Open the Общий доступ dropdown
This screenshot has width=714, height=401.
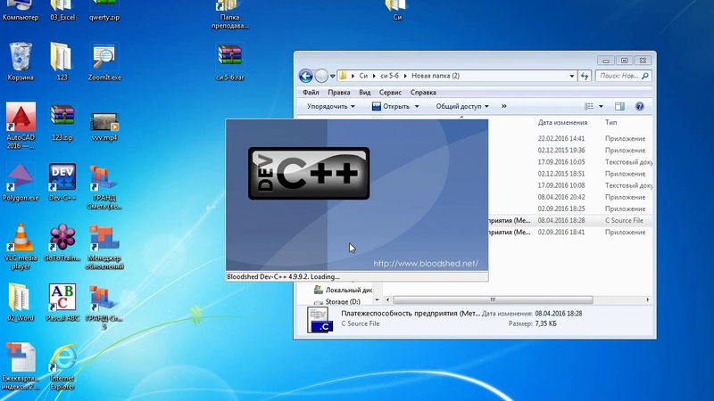point(462,106)
